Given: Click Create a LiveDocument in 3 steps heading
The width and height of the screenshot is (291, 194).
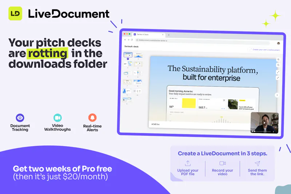Looking at the screenshot, I should (223, 153).
